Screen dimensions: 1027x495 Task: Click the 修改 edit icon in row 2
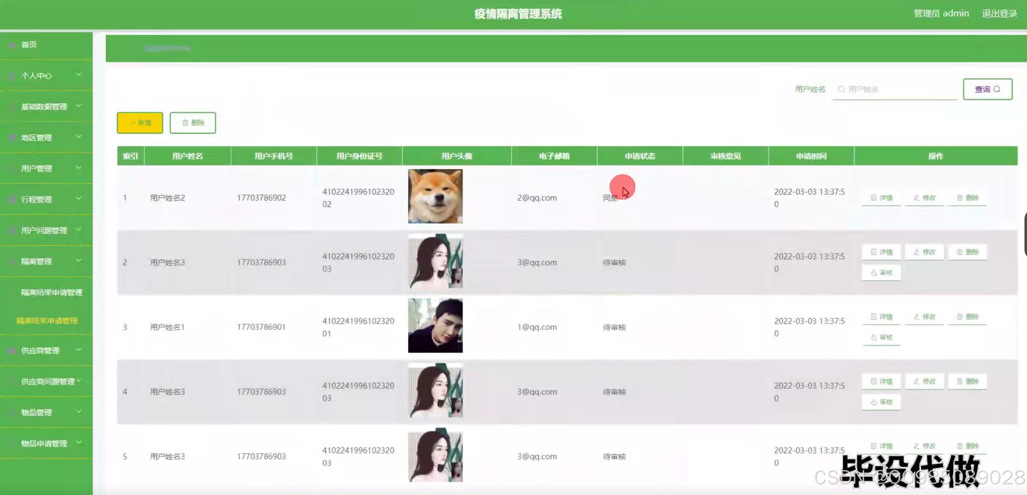924,252
